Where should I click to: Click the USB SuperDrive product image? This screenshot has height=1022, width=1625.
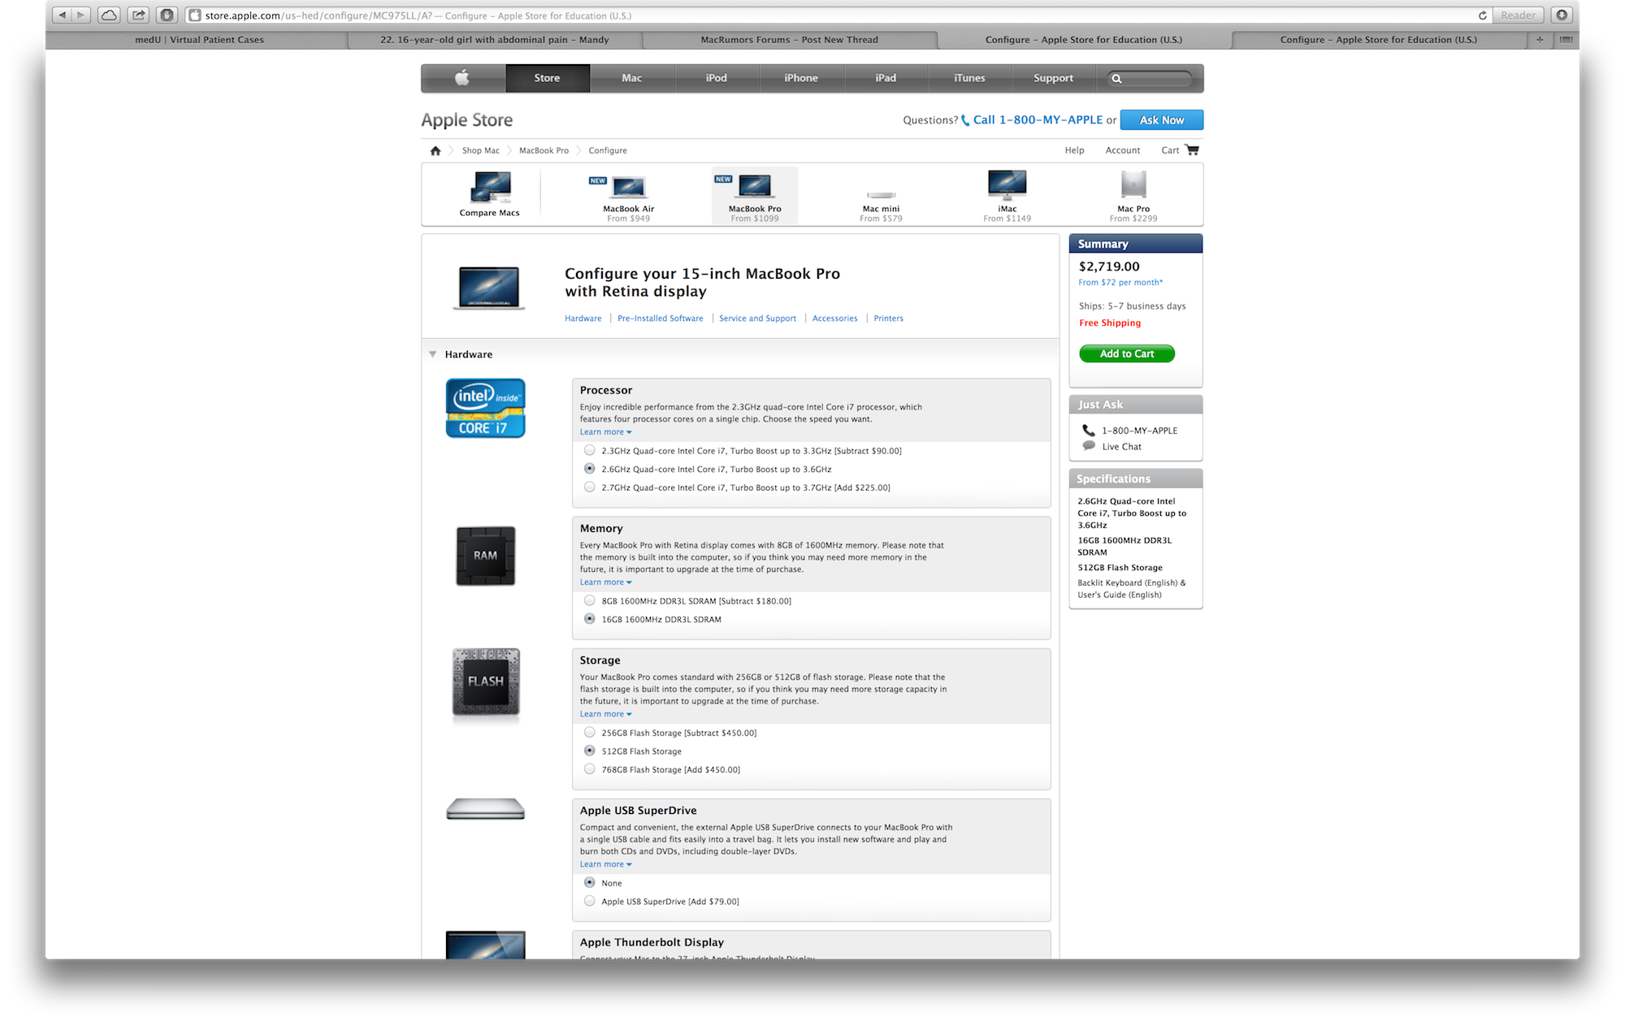tap(485, 809)
